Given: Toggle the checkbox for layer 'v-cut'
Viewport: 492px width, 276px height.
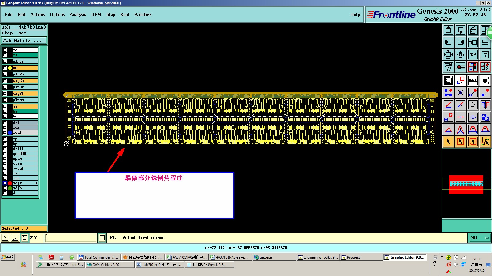Looking at the screenshot, I should pos(5,168).
